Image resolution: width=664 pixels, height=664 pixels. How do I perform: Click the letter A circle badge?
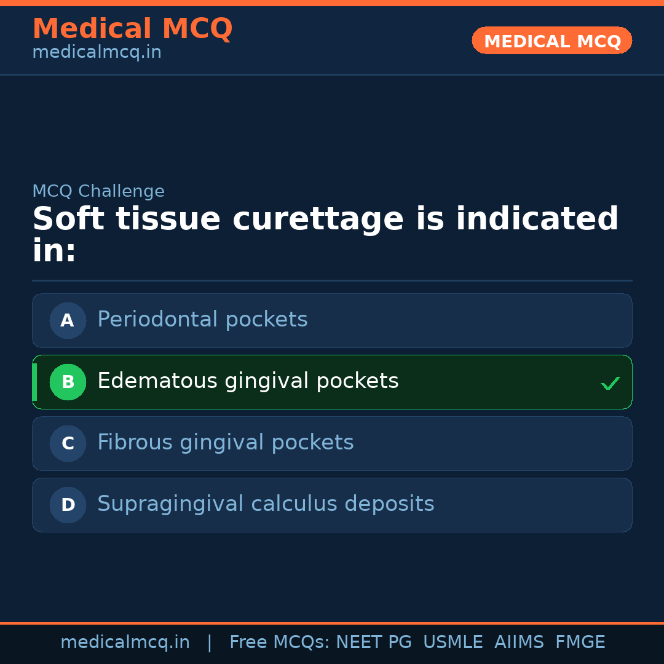[68, 320]
